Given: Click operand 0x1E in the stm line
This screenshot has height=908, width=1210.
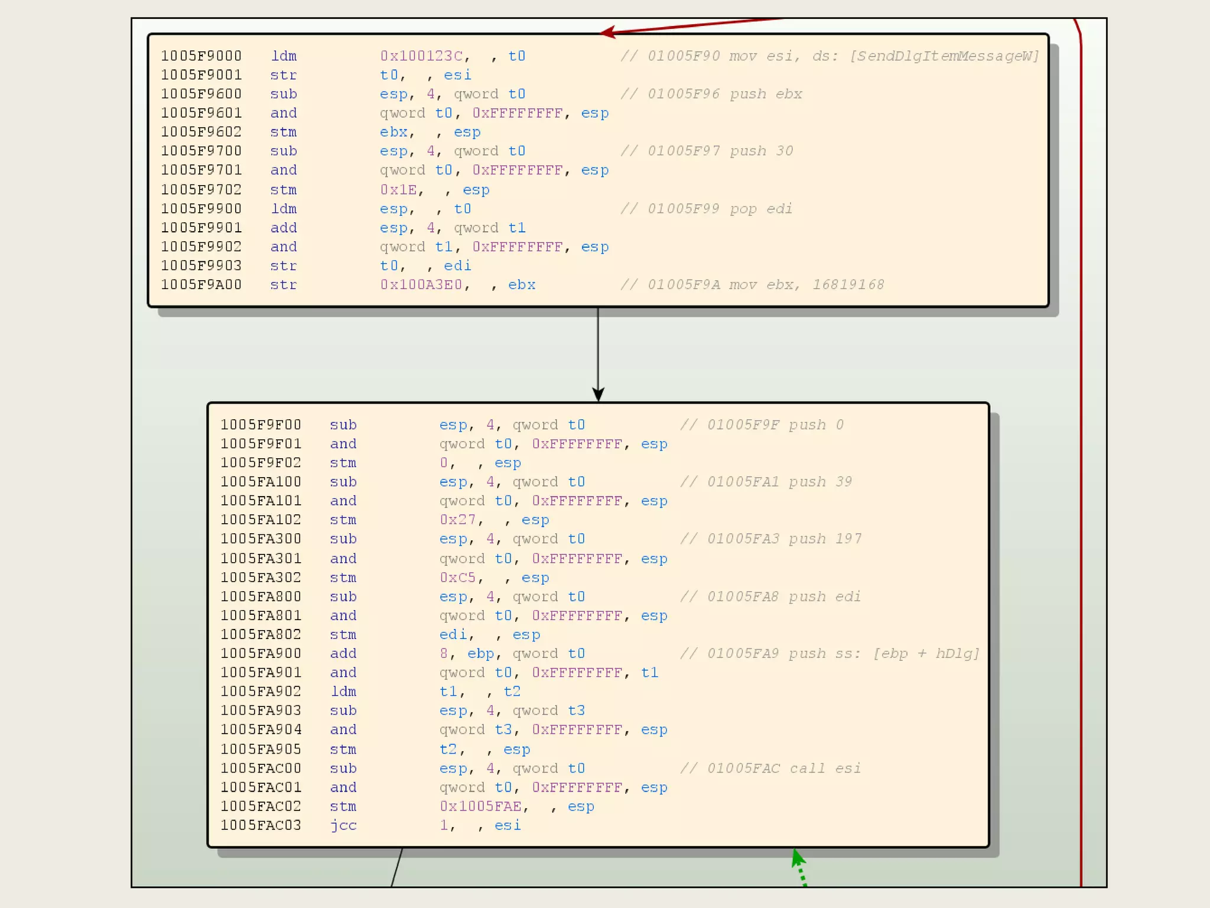Looking at the screenshot, I should (398, 190).
